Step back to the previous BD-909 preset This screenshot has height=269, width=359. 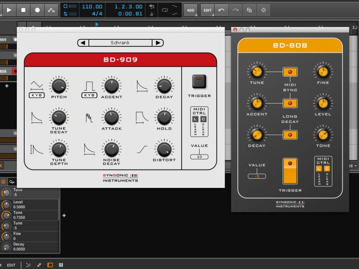click(83, 43)
